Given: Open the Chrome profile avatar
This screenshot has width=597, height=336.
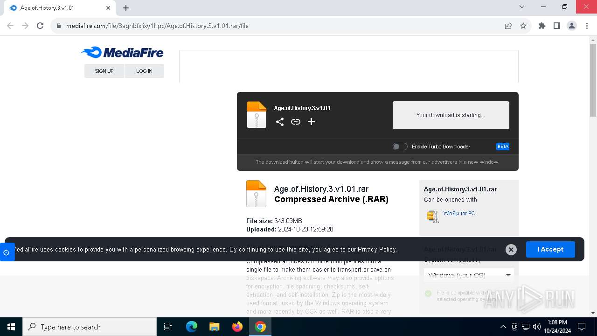Looking at the screenshot, I should [572, 26].
